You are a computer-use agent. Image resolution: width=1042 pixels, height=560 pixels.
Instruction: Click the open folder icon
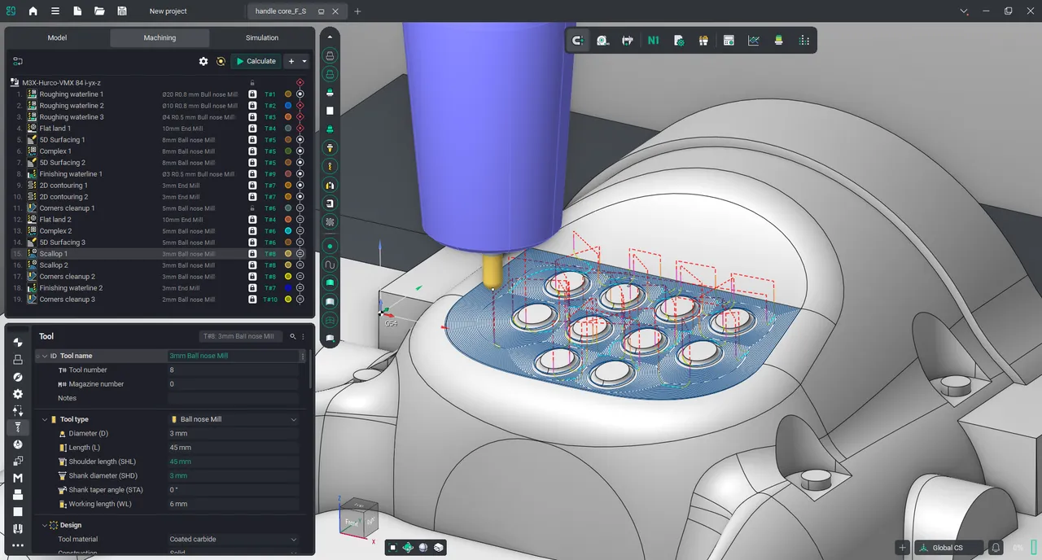point(99,11)
